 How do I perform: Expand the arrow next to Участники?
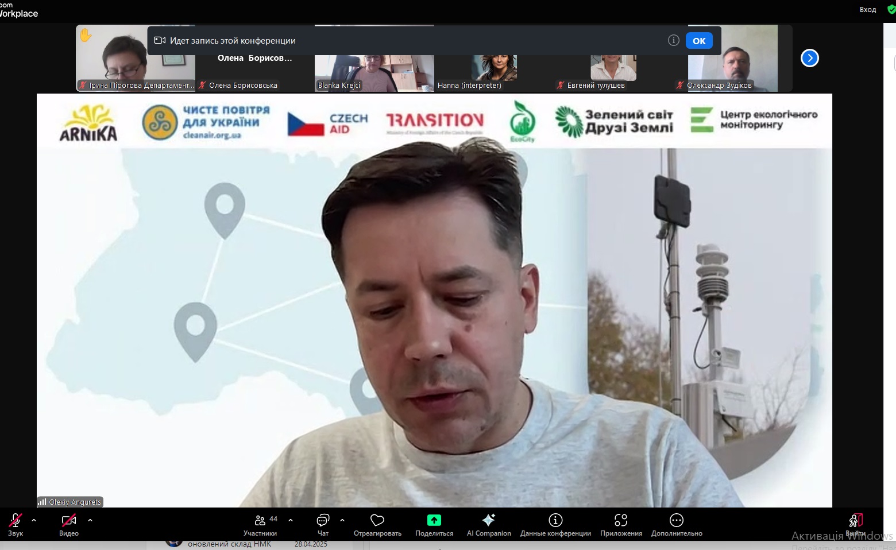[x=291, y=520]
